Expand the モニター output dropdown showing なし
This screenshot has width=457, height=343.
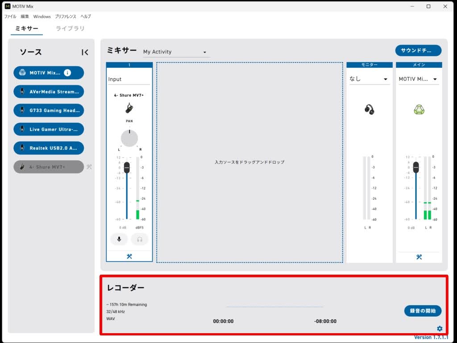(x=369, y=79)
